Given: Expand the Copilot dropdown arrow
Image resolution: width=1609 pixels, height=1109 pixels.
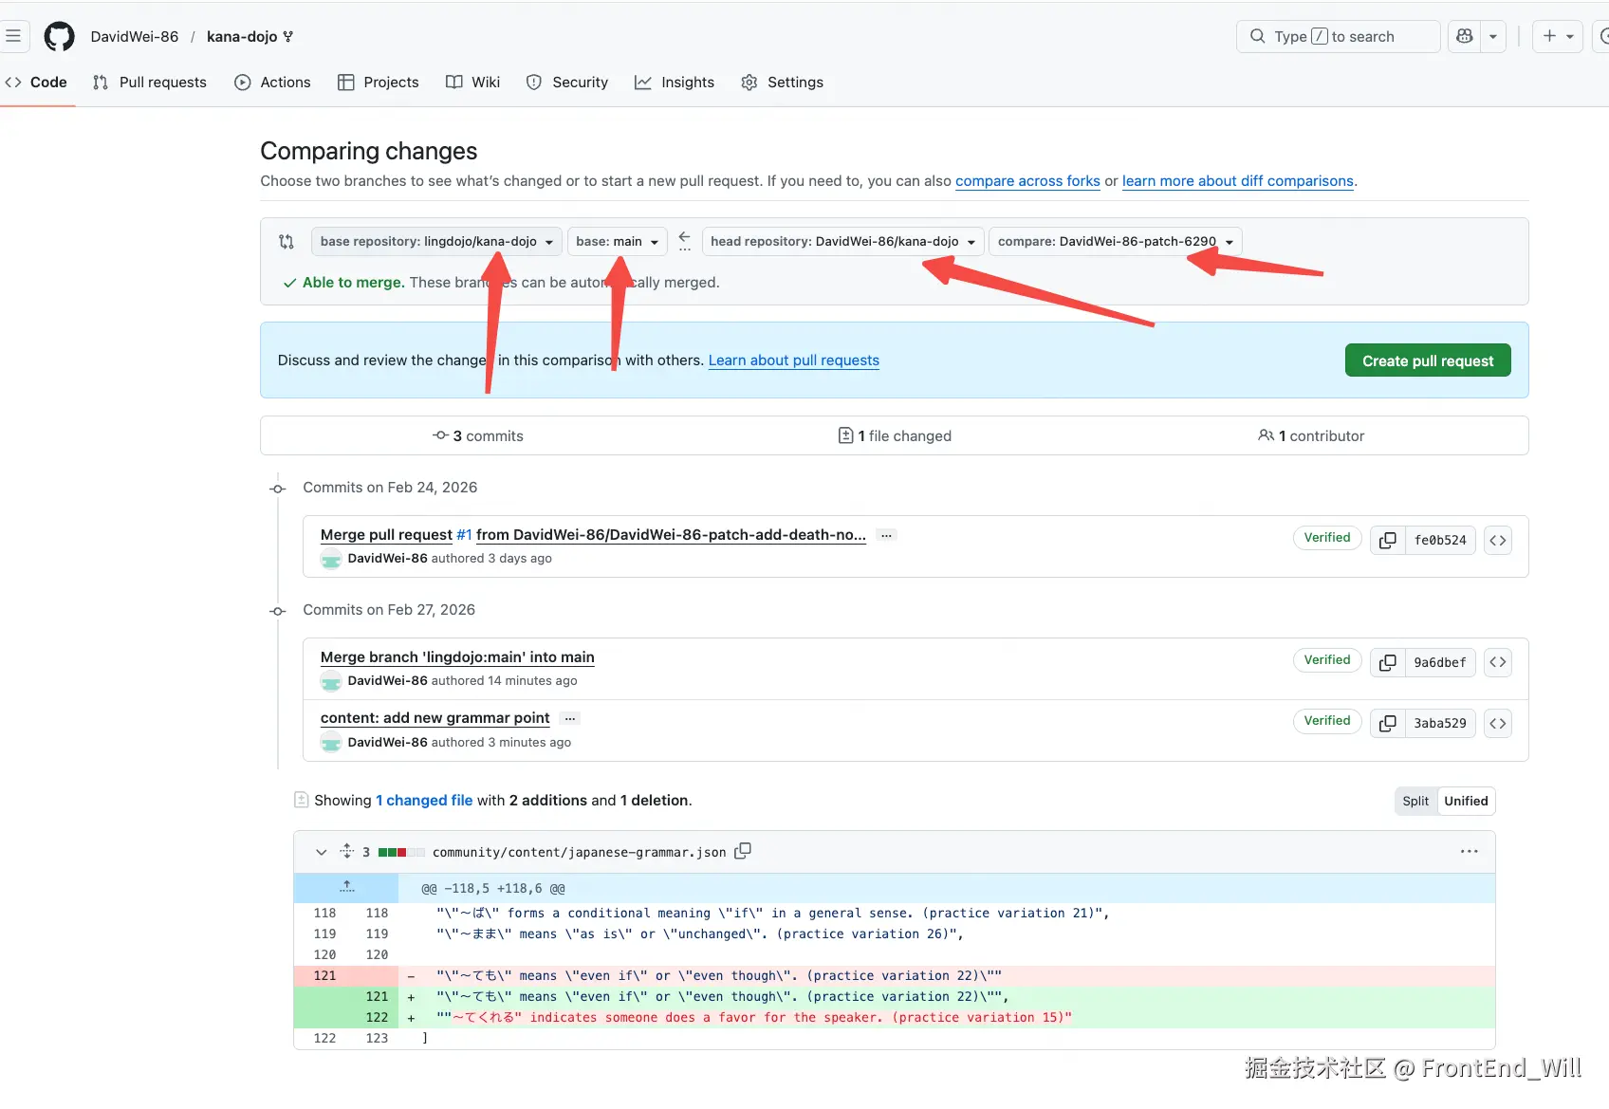Looking at the screenshot, I should pyautogui.click(x=1493, y=36).
